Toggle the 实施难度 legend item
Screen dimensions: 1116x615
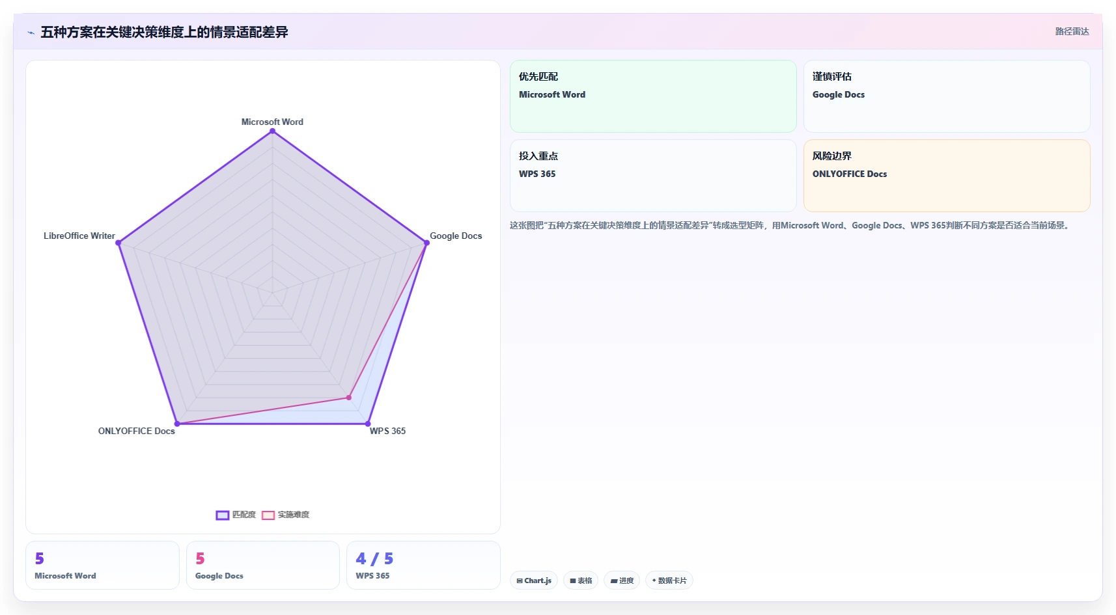[x=285, y=515]
